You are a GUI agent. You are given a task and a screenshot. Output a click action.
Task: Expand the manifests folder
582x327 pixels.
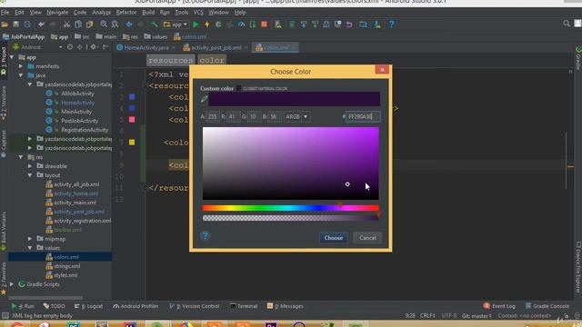click(21, 66)
